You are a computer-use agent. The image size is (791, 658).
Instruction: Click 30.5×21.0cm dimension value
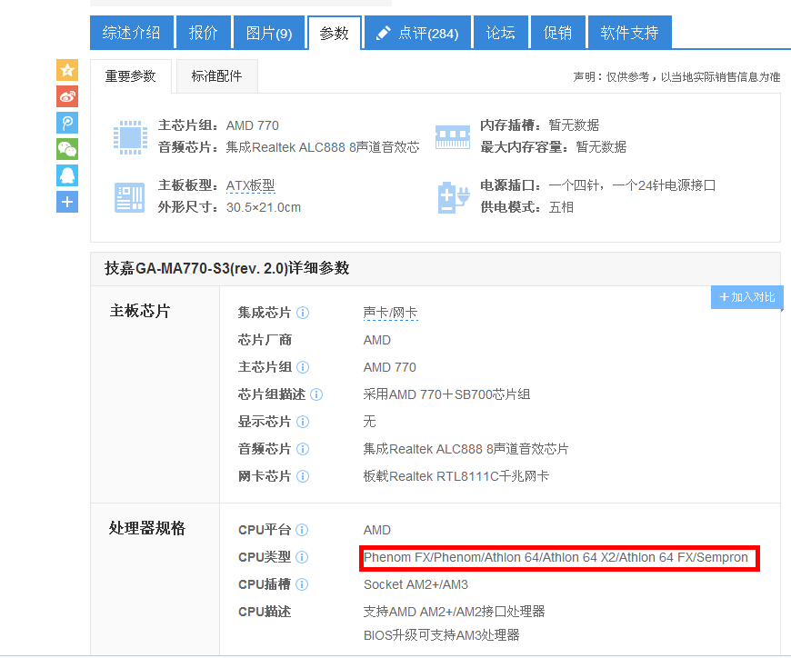[x=264, y=207]
